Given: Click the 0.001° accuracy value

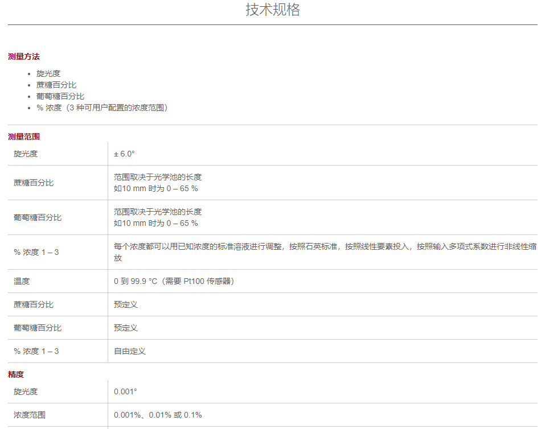Looking at the screenshot, I should pyautogui.click(x=125, y=391).
